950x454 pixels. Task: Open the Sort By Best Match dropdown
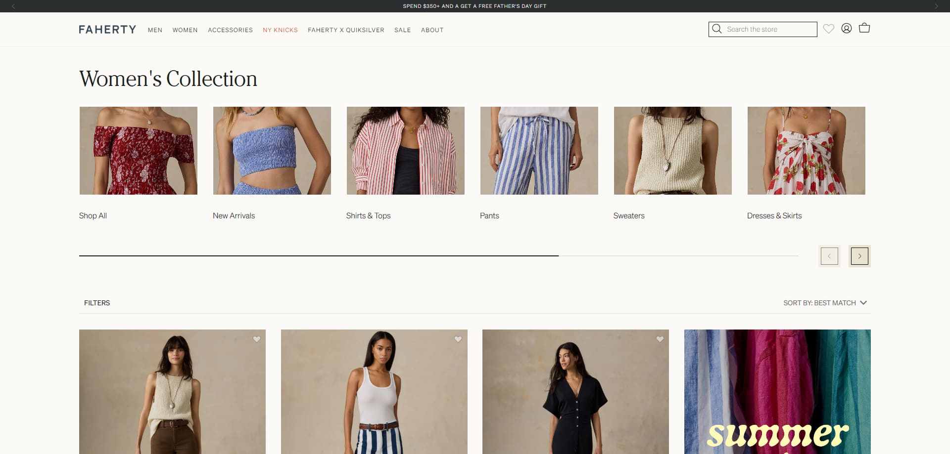(825, 303)
